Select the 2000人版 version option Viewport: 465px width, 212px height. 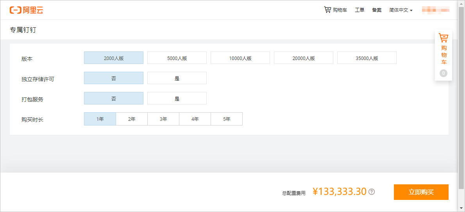(114, 58)
